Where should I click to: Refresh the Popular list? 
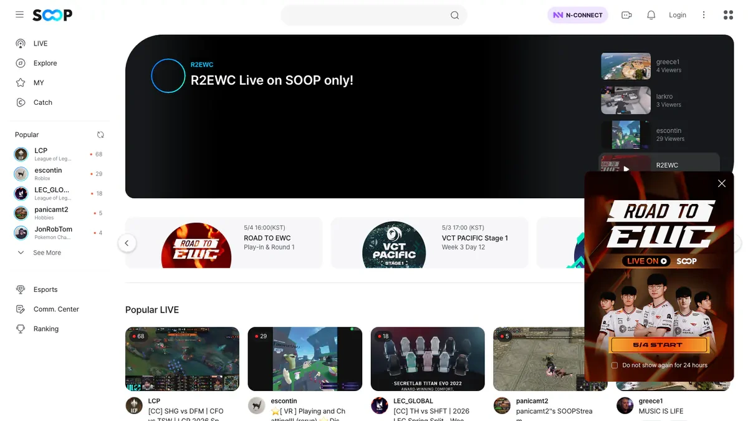point(100,135)
